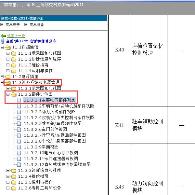Image resolution: width=195 pixels, height=195 pixels.
Task: Click the 菜单展开 text button
Action: click(x=13, y=25)
